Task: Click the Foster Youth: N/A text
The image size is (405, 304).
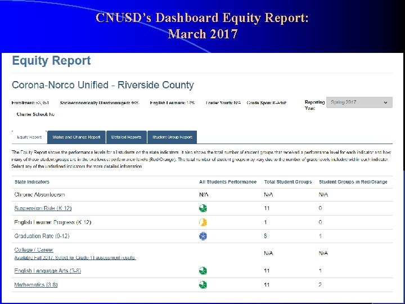Action: pos(223,102)
